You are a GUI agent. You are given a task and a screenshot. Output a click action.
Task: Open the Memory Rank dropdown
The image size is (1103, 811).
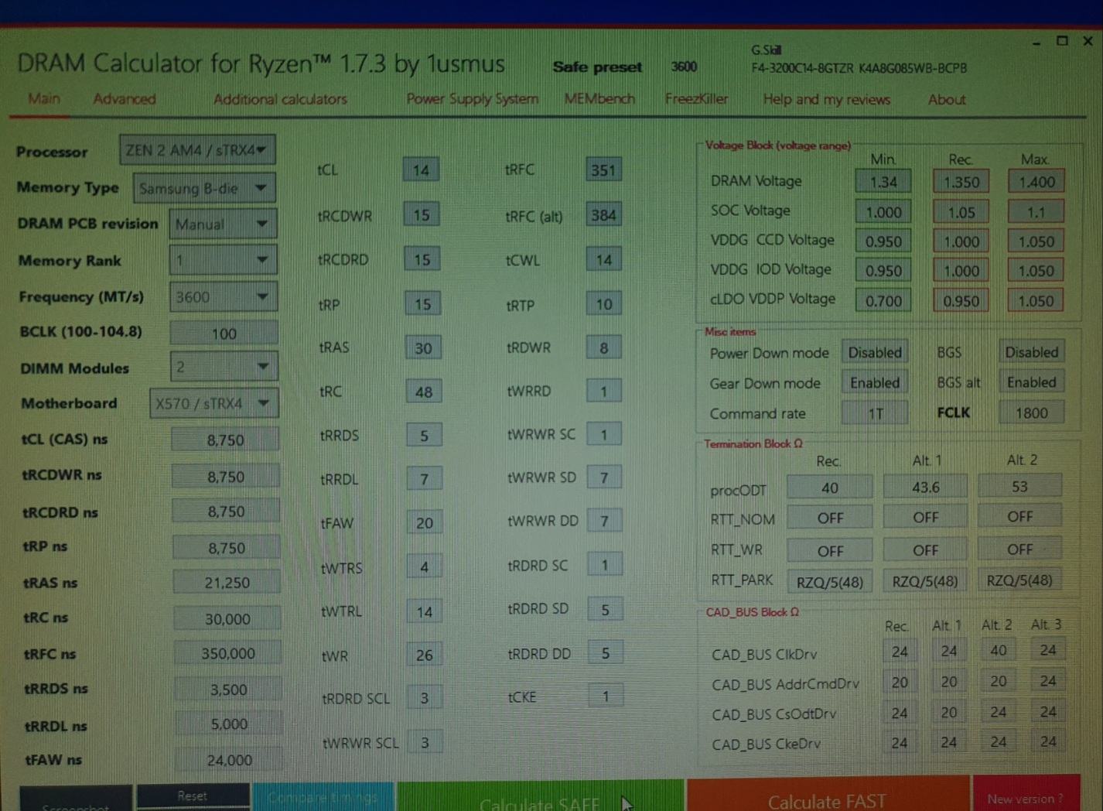point(223,260)
